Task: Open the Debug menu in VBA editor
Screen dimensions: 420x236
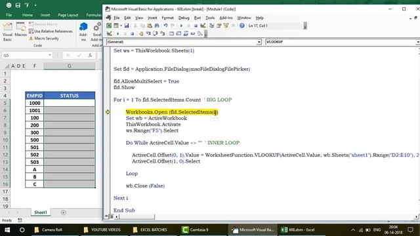Action: [x=184, y=18]
